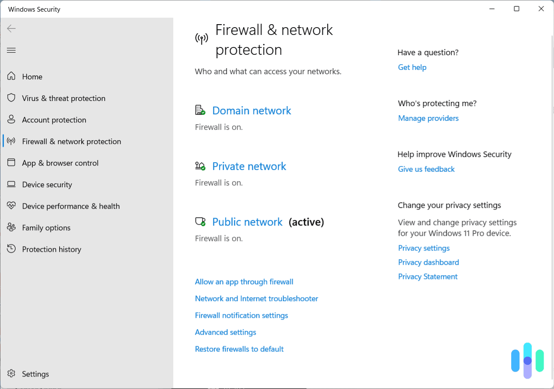Open the Network and Internet troubleshooter
The height and width of the screenshot is (389, 554).
coord(256,298)
